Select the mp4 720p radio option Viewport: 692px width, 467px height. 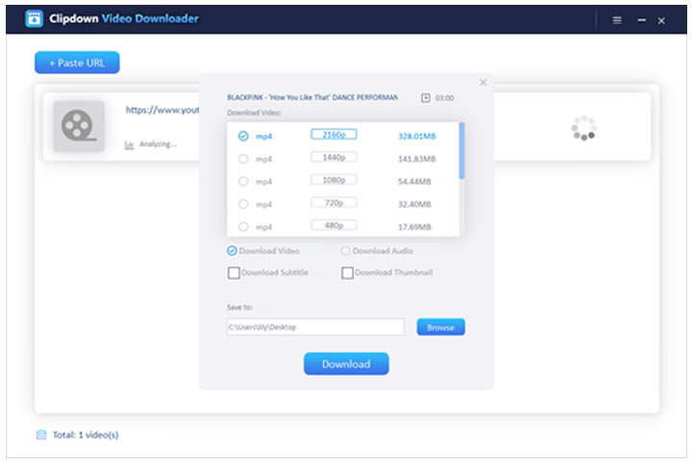(x=243, y=204)
